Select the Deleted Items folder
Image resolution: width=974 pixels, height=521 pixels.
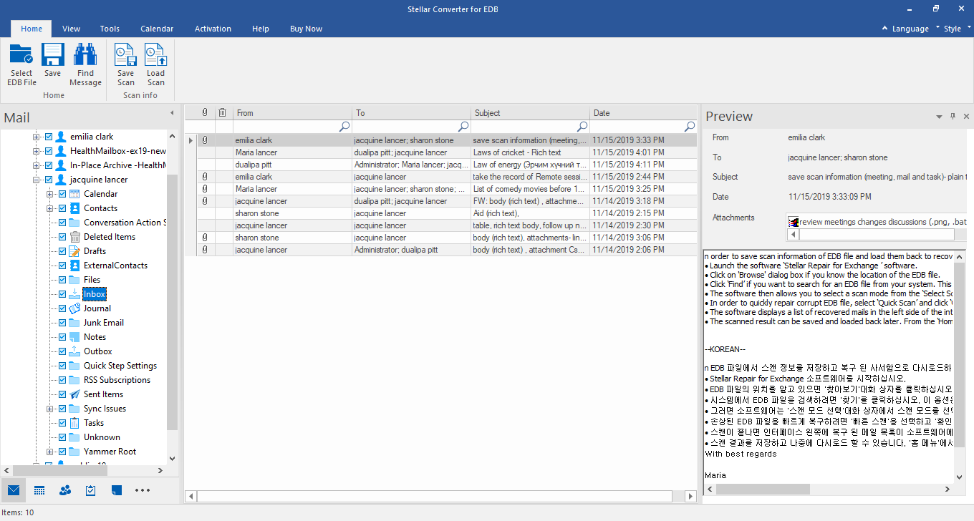(110, 237)
